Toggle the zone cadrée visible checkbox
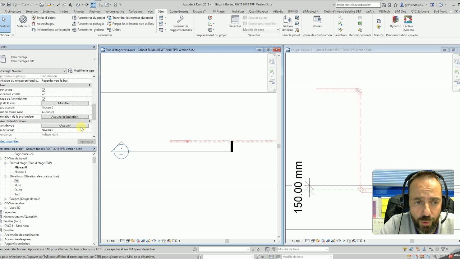The image size is (460, 259). click(43, 94)
